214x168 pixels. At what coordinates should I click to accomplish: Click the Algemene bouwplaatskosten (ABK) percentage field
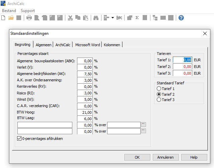[85, 61]
